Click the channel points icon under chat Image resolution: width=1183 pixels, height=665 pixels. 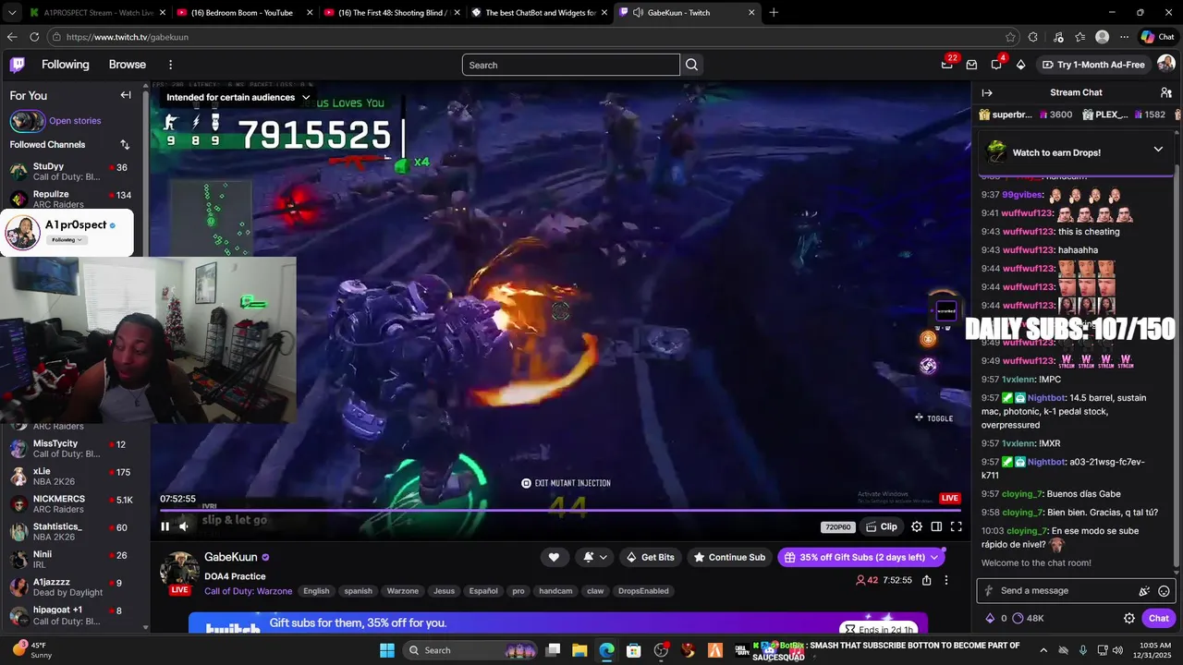(1018, 619)
